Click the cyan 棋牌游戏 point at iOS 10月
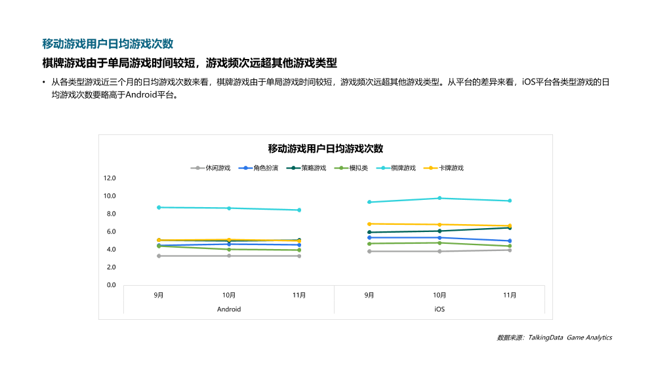This screenshot has height=369, width=656. 440,198
